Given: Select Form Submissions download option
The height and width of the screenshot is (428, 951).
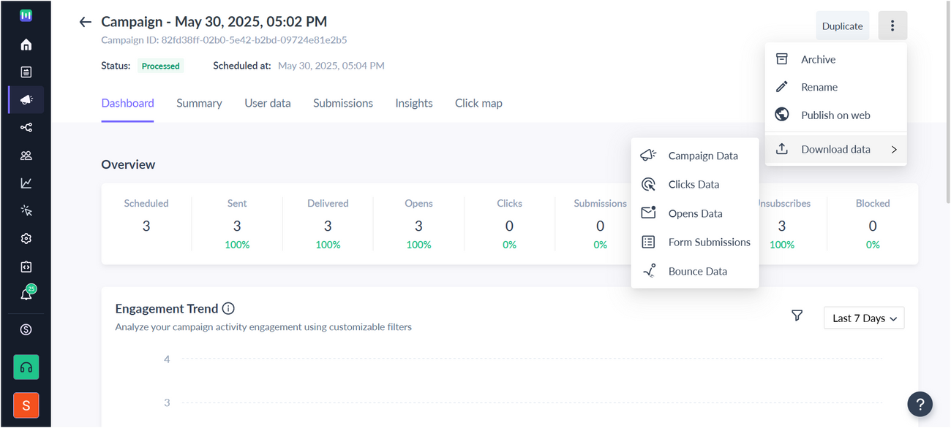Looking at the screenshot, I should point(695,242).
